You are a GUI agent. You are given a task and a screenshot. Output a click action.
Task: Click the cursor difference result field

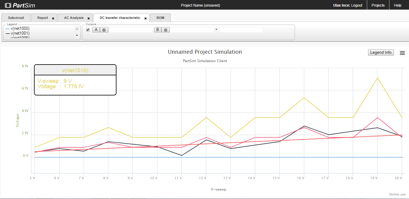coord(241,30)
